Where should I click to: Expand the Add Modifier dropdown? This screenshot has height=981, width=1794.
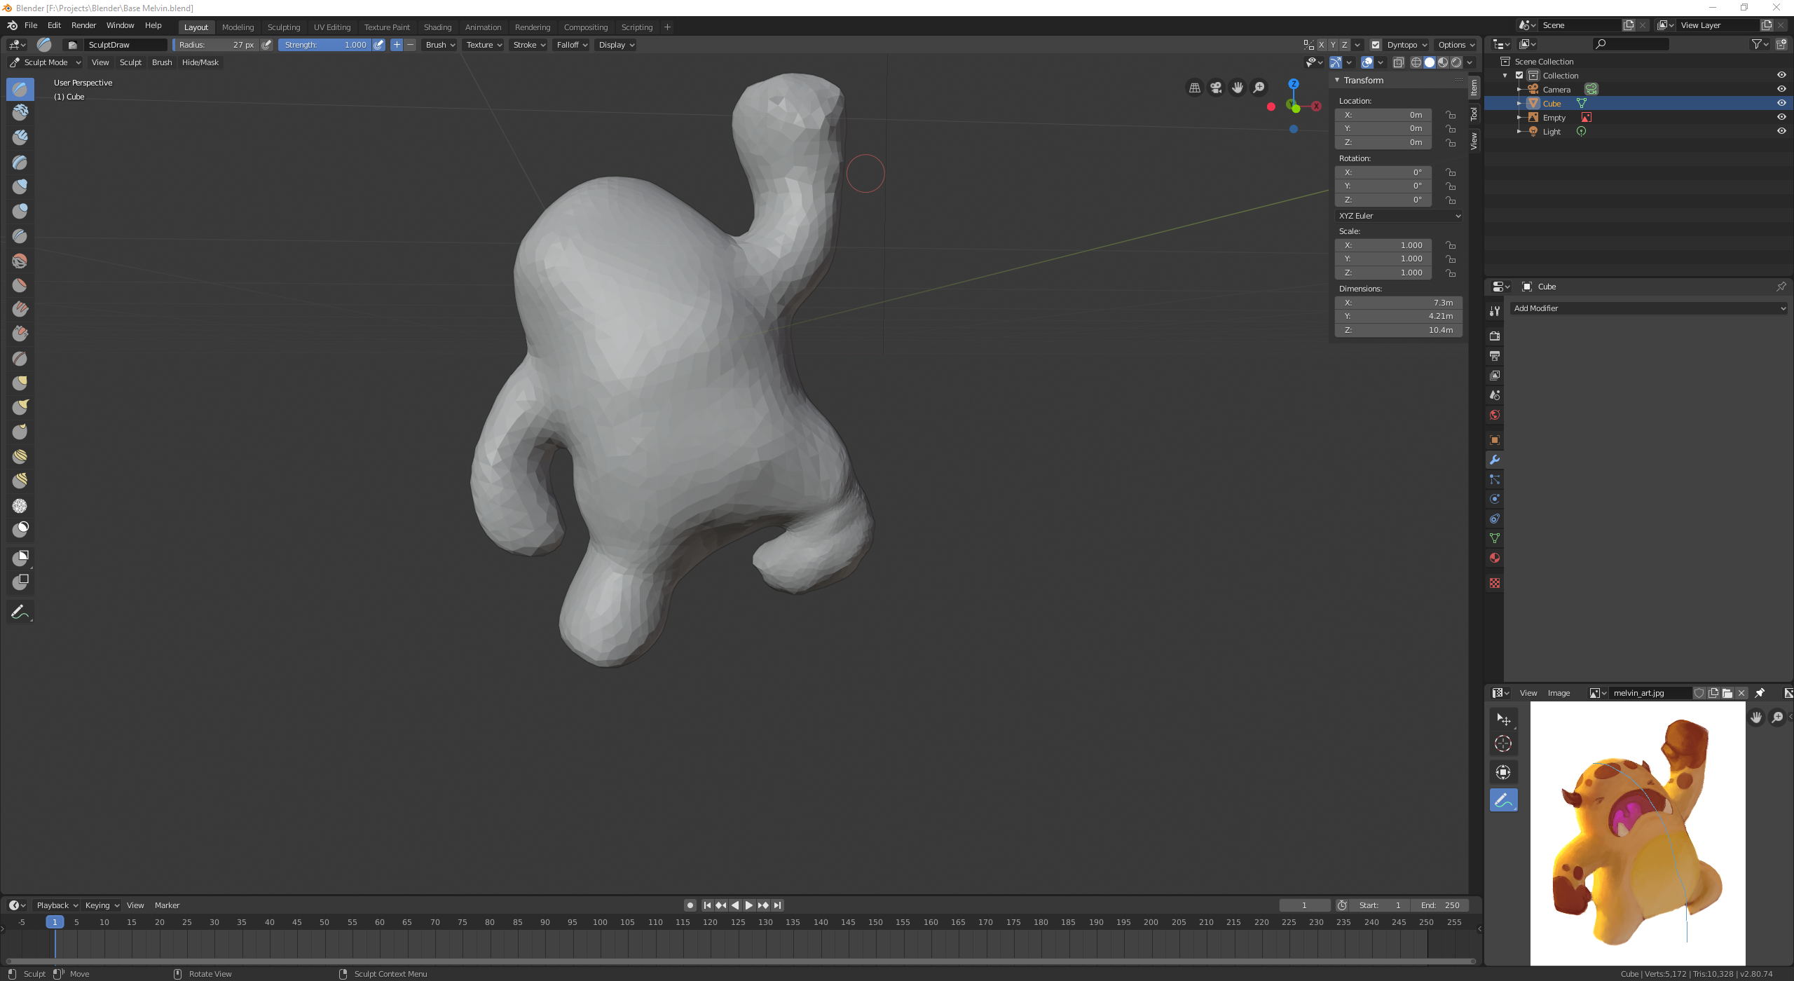coord(1648,308)
